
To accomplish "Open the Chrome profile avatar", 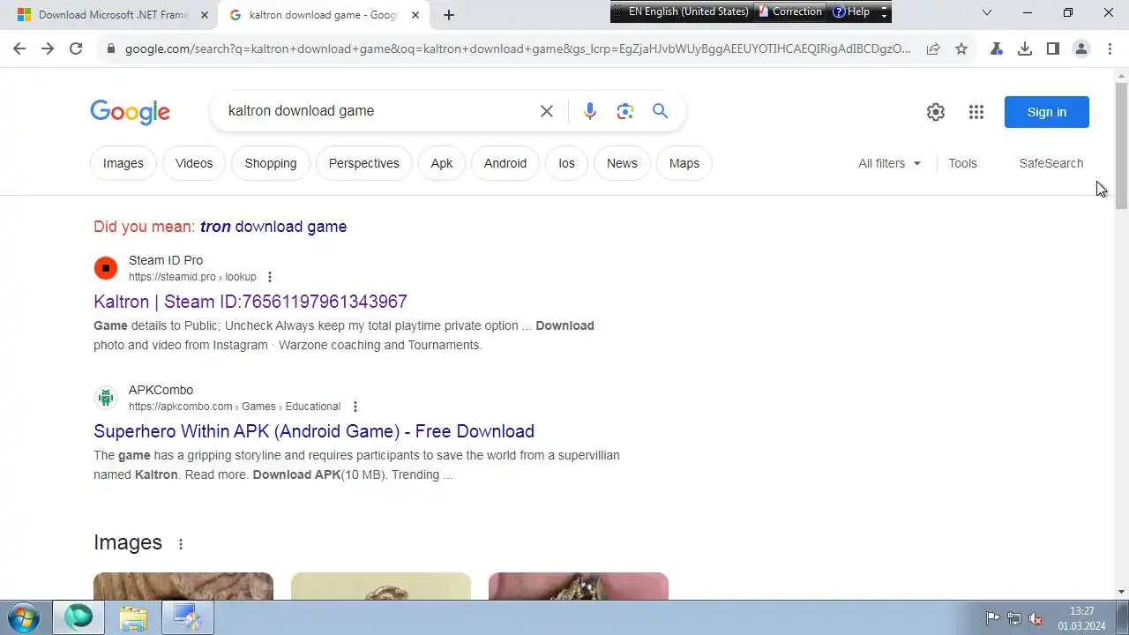I will 1081,49.
